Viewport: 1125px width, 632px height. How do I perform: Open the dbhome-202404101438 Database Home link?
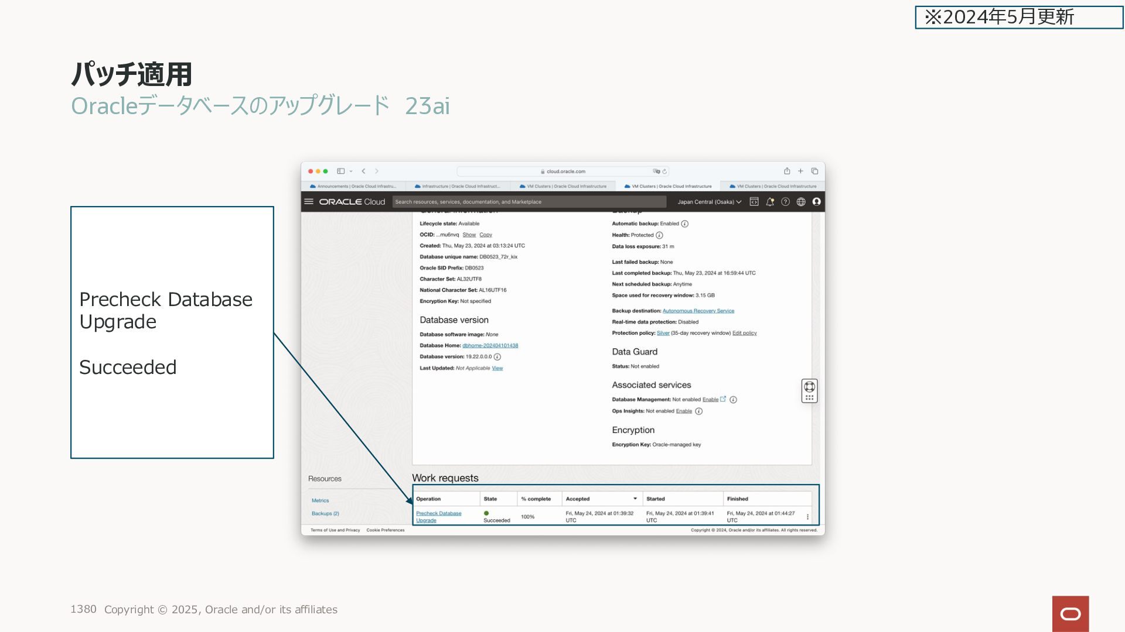(x=490, y=345)
